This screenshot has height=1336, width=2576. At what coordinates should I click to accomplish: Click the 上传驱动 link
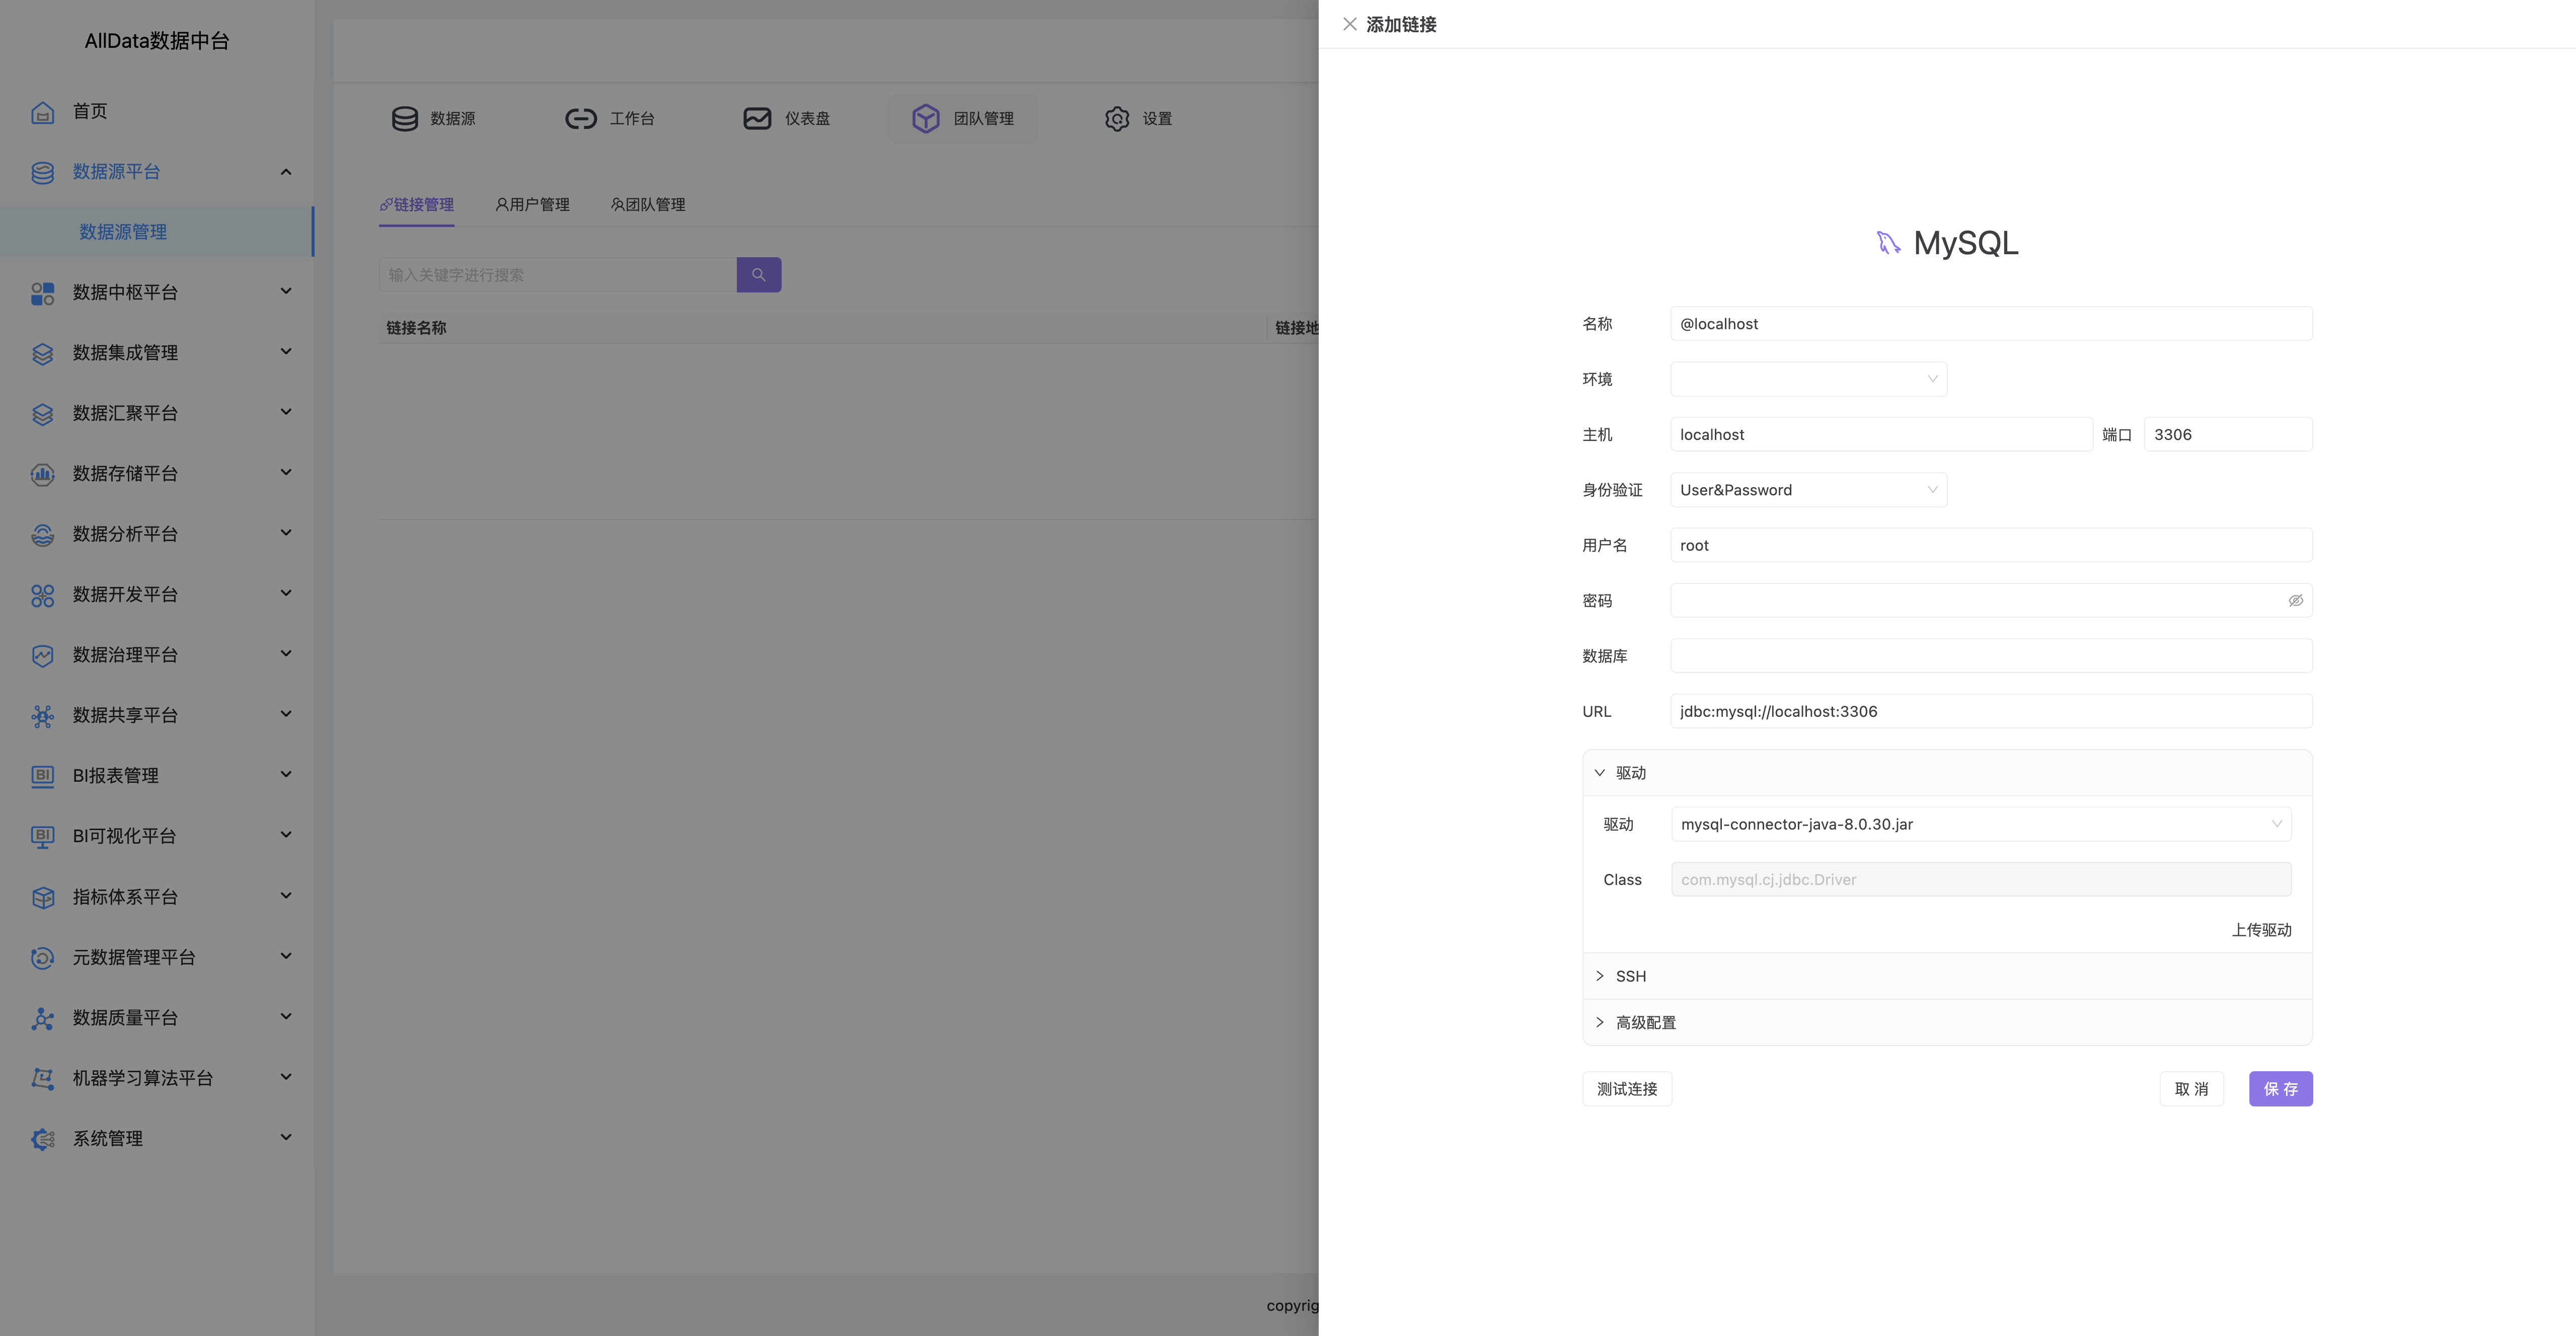pyautogui.click(x=2261, y=929)
